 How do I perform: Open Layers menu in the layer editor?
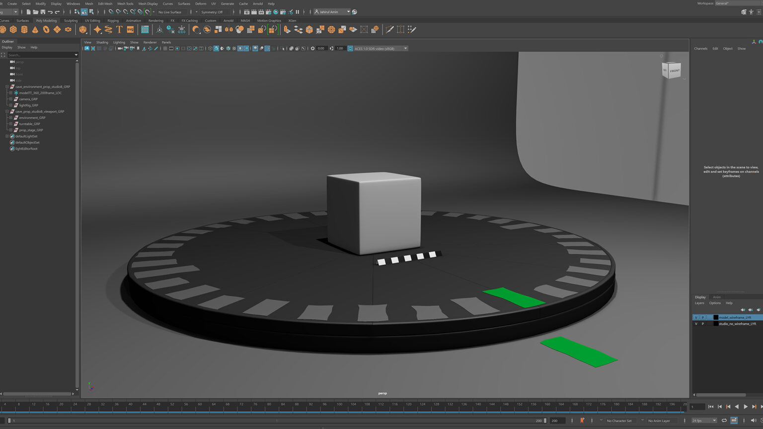tap(699, 303)
